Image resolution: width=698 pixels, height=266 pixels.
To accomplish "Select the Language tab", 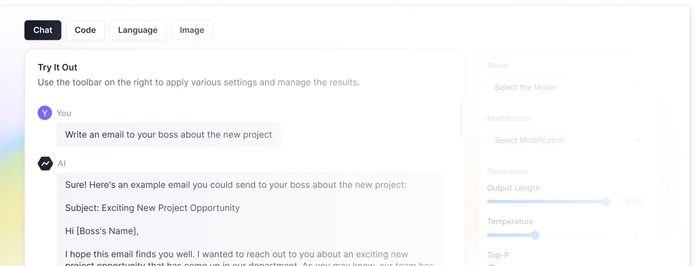I will (x=138, y=30).
